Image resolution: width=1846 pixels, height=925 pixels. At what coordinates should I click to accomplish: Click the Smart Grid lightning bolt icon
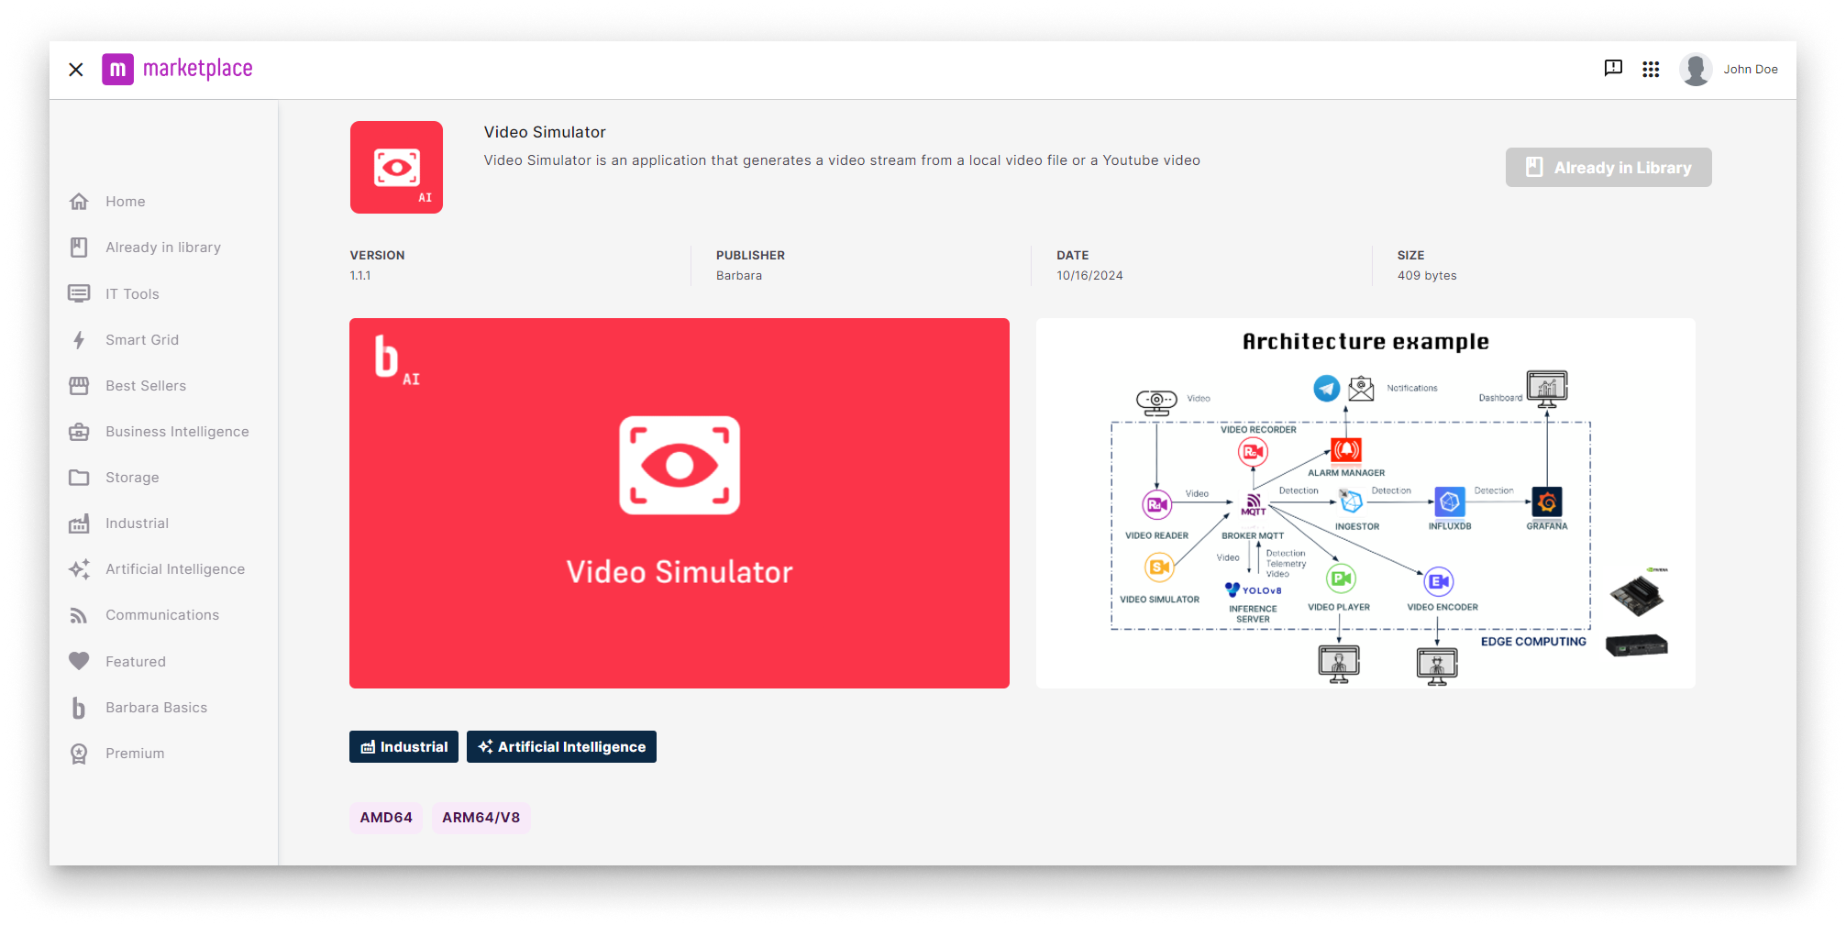[x=80, y=340]
